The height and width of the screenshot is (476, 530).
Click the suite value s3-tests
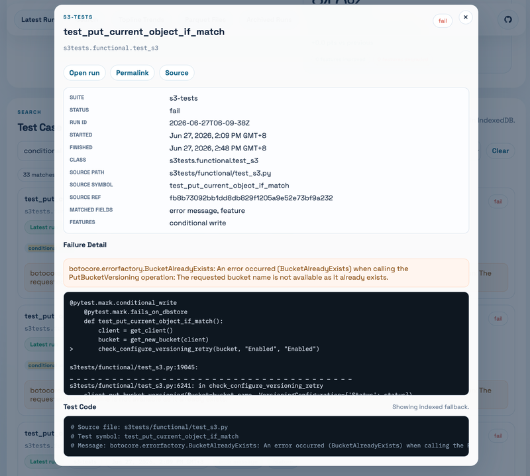[184, 98]
